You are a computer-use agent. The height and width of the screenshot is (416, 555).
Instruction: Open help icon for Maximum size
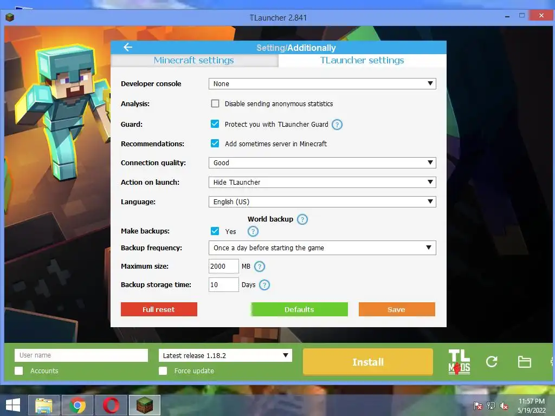click(260, 266)
